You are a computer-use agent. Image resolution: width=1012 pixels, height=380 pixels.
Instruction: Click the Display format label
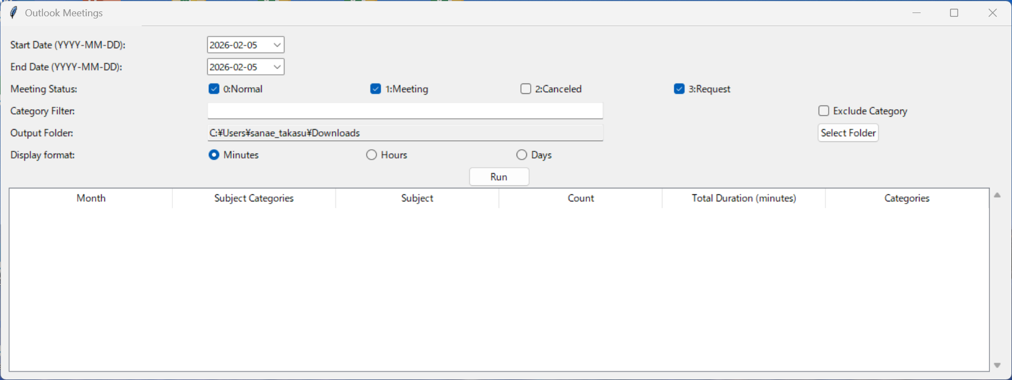(x=42, y=155)
